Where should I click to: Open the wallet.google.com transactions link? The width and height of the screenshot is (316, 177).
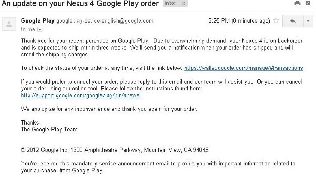(x=244, y=68)
